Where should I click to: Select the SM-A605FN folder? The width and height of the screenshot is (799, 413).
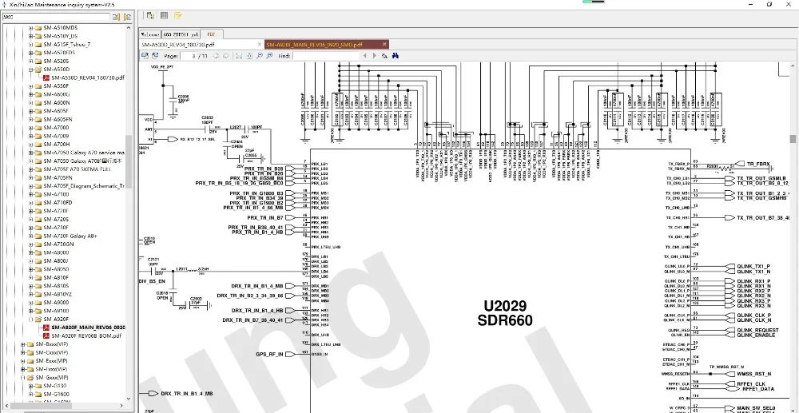tap(58, 119)
